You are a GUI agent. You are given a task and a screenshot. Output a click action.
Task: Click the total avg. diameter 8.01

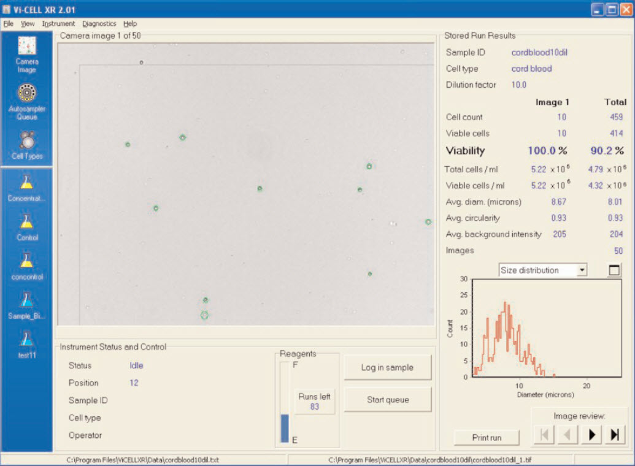point(615,202)
